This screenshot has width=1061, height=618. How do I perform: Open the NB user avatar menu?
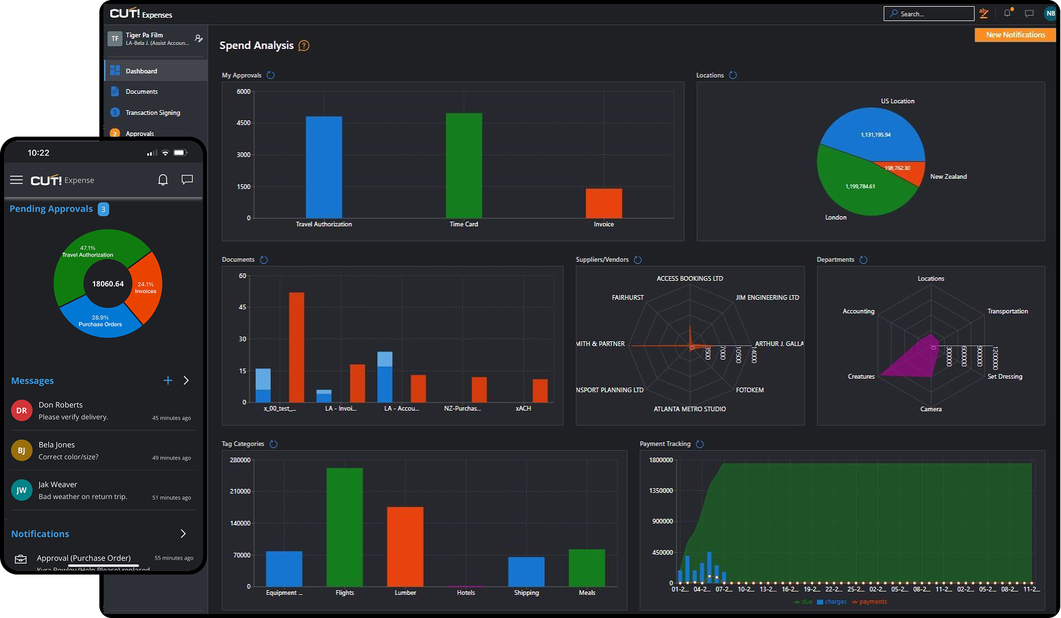[x=1050, y=13]
